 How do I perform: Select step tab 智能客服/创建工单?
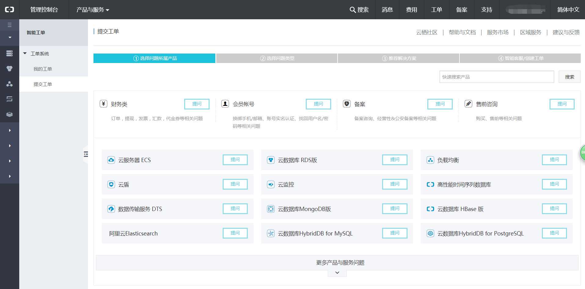pyautogui.click(x=520, y=58)
